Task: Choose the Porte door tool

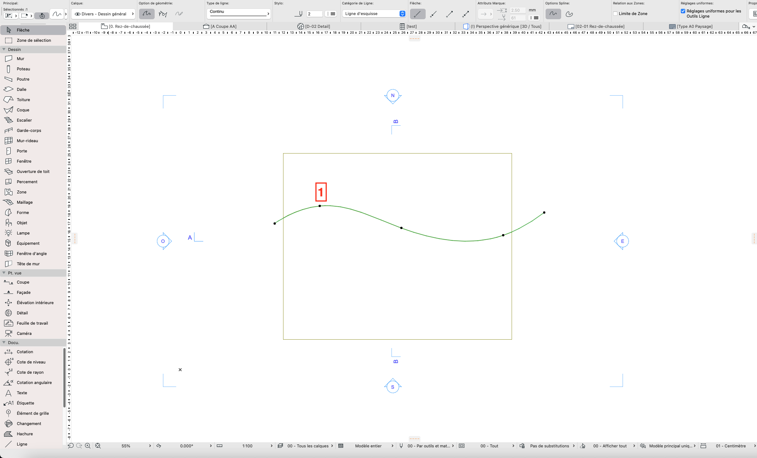Action: tap(33, 151)
